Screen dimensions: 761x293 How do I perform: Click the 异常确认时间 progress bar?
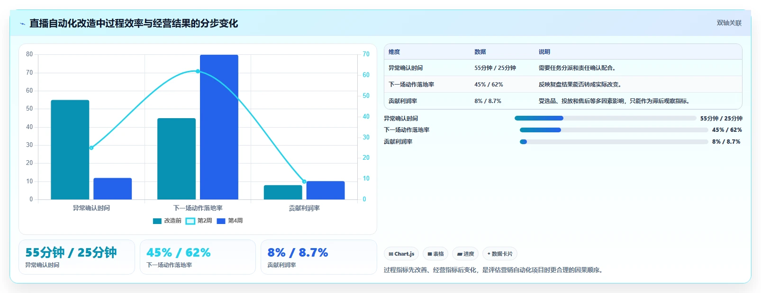coord(606,118)
